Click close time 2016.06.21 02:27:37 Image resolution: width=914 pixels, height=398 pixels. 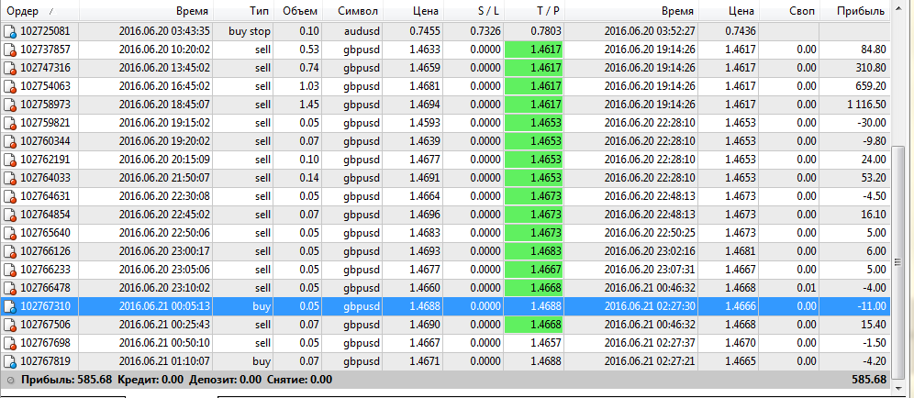click(x=650, y=343)
